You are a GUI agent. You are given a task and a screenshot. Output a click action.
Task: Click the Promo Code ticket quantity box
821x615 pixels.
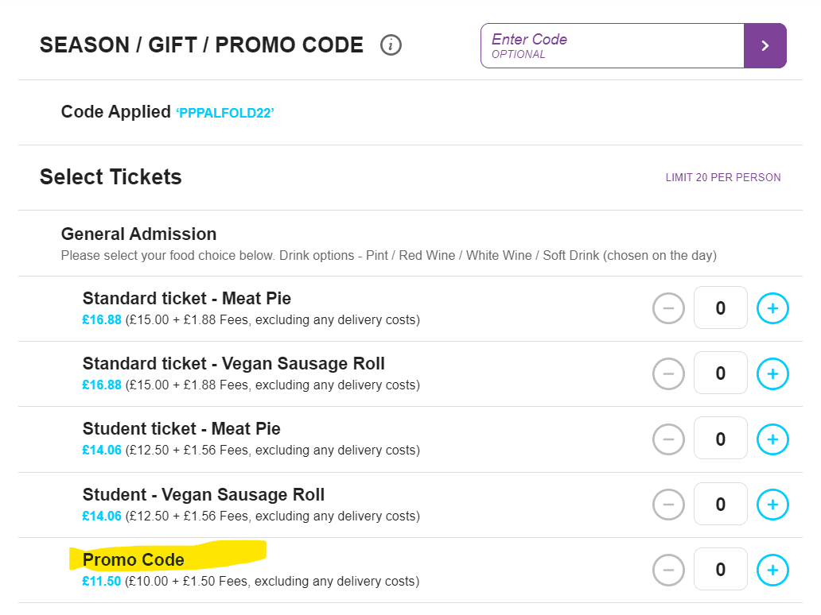point(721,569)
